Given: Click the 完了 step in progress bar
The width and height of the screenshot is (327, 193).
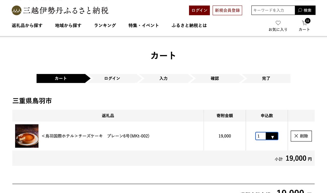Looking at the screenshot, I should point(266,79).
